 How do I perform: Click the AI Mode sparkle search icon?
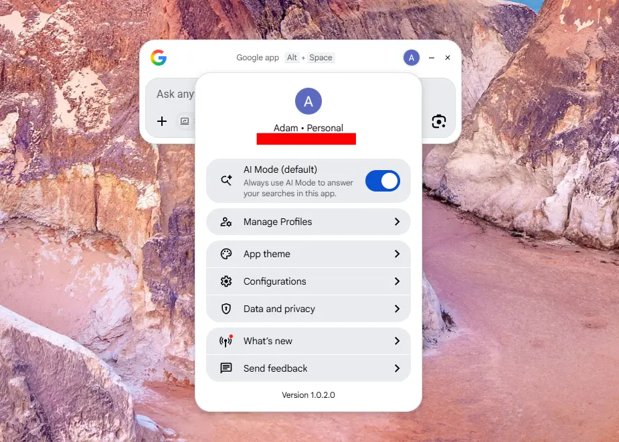point(226,180)
